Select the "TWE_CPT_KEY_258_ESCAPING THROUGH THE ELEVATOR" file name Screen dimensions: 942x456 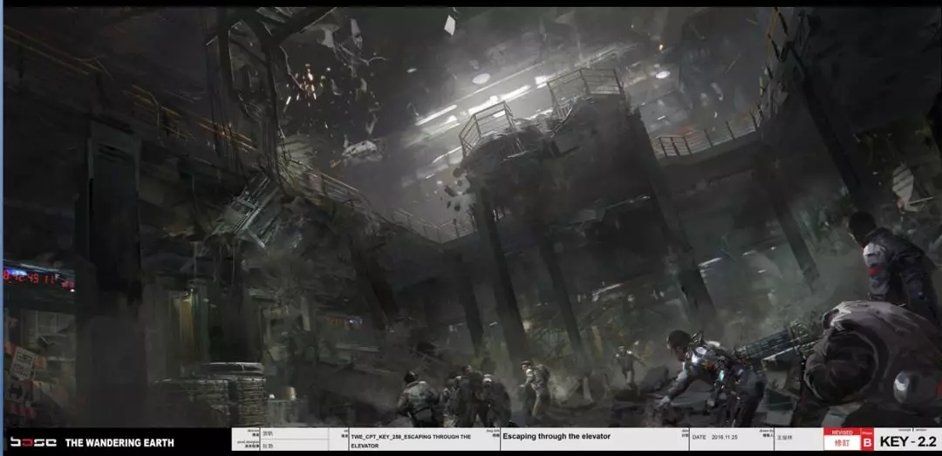(411, 441)
